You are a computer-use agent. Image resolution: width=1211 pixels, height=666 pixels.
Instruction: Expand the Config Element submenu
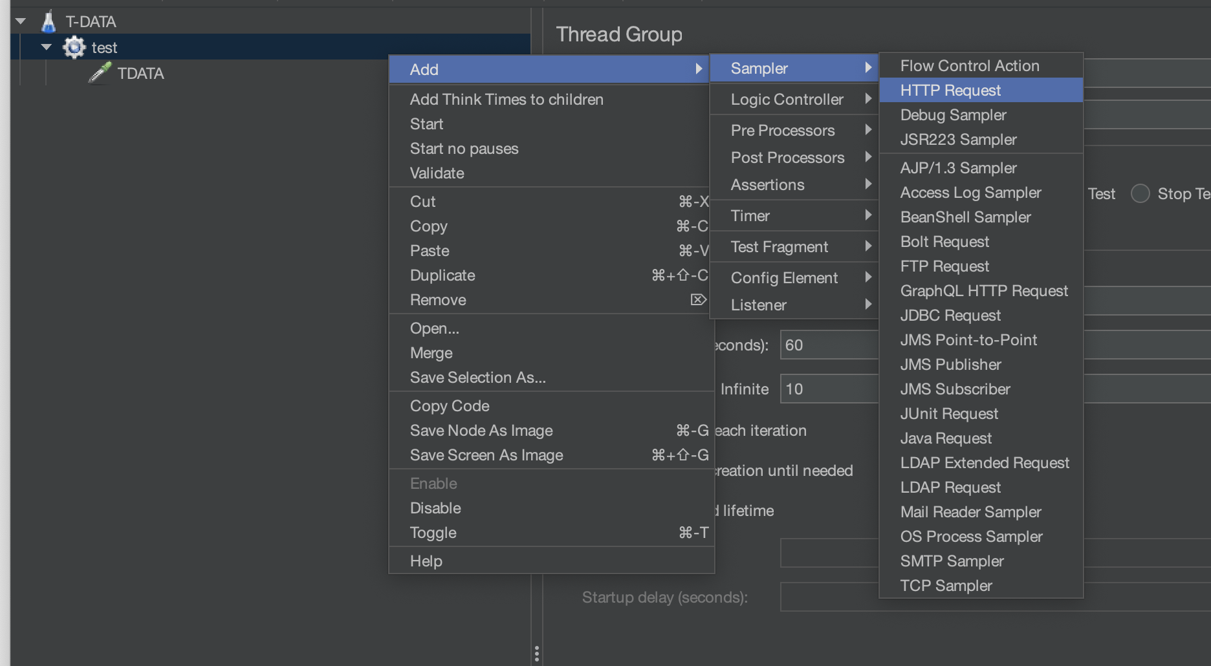tap(794, 277)
